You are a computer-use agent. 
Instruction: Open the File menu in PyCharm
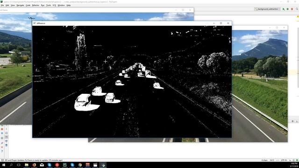coord(2,5)
